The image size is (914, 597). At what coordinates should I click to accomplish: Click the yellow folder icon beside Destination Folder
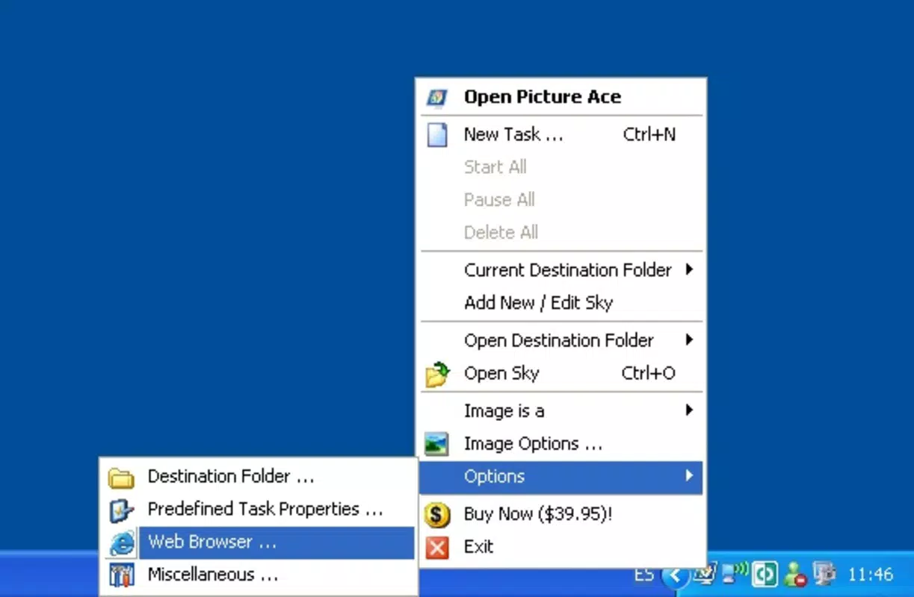(121, 477)
